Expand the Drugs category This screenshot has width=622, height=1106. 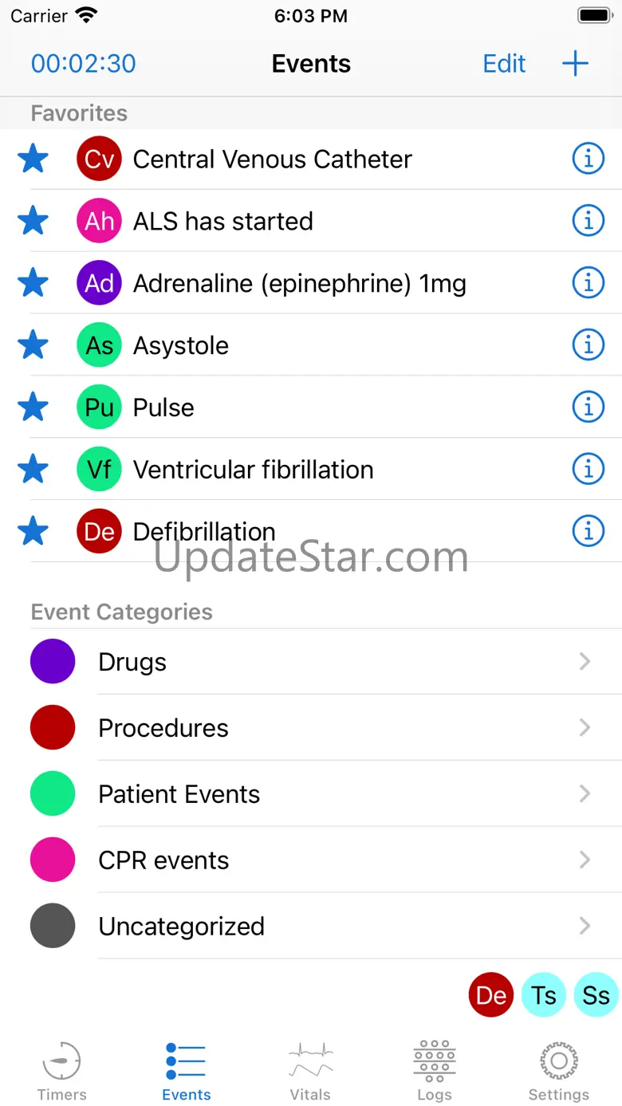[x=585, y=662]
